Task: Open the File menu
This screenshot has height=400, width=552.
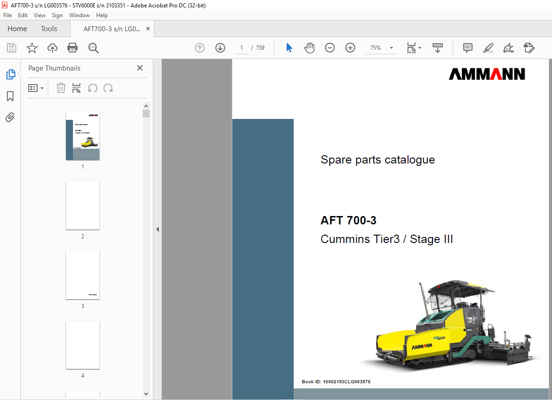Action: pos(7,15)
